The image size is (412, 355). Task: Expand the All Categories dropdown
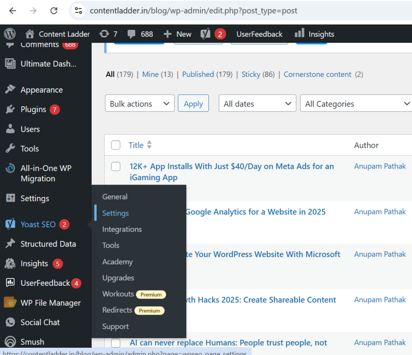click(356, 104)
